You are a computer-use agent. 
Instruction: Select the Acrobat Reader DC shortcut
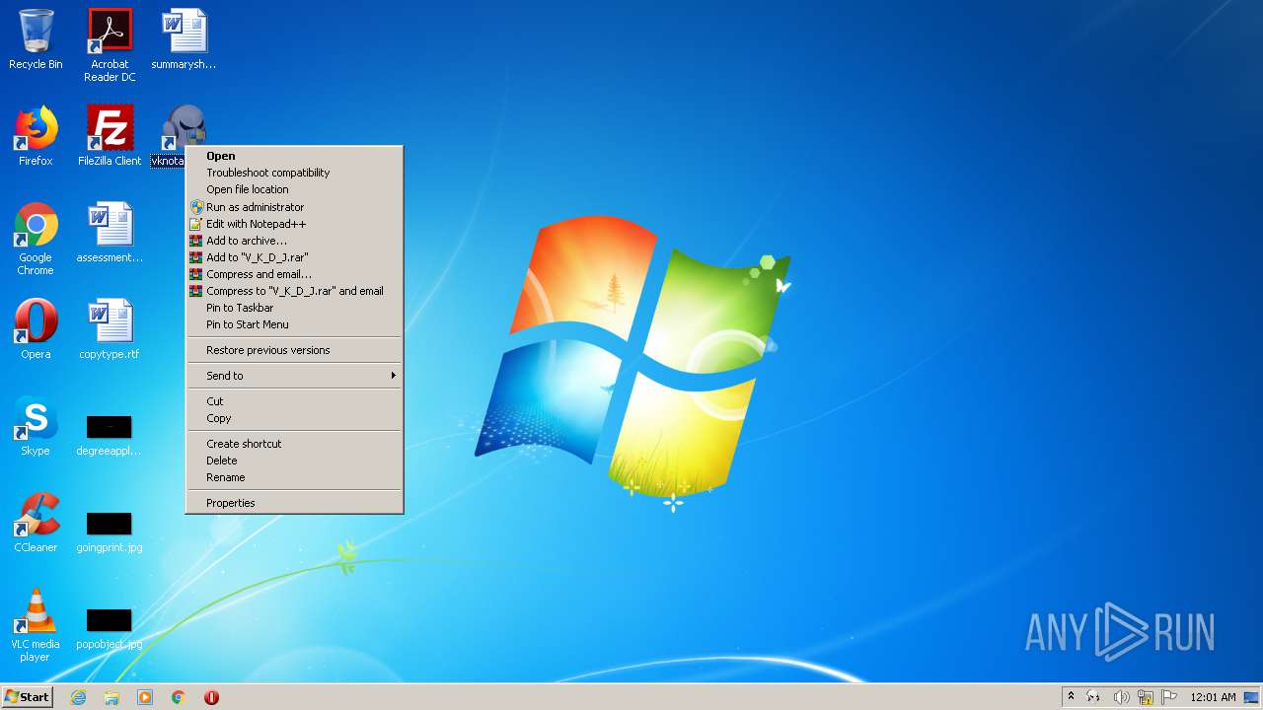click(110, 45)
